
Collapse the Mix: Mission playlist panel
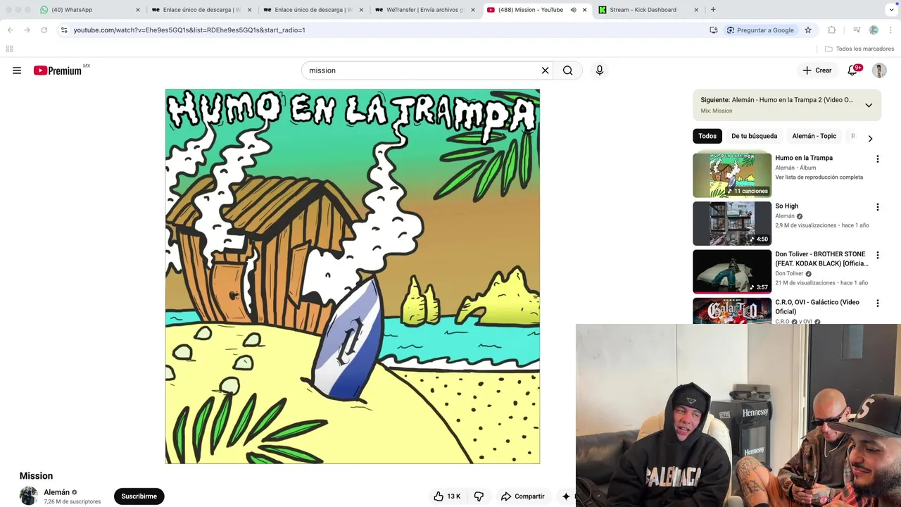coord(869,105)
